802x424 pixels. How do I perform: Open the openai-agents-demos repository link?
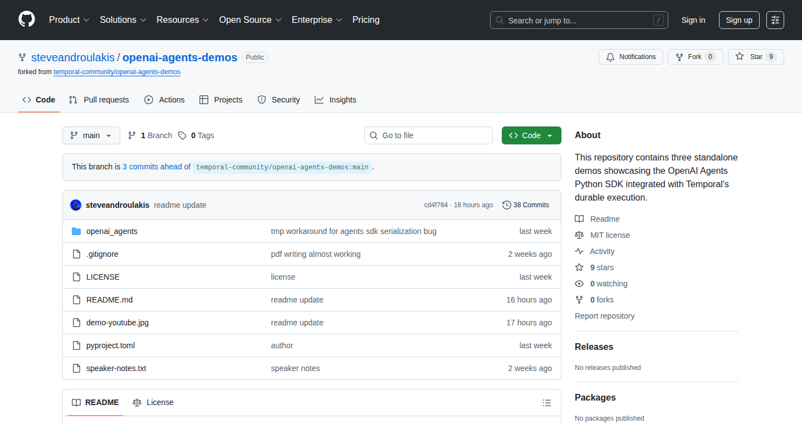pyautogui.click(x=180, y=57)
